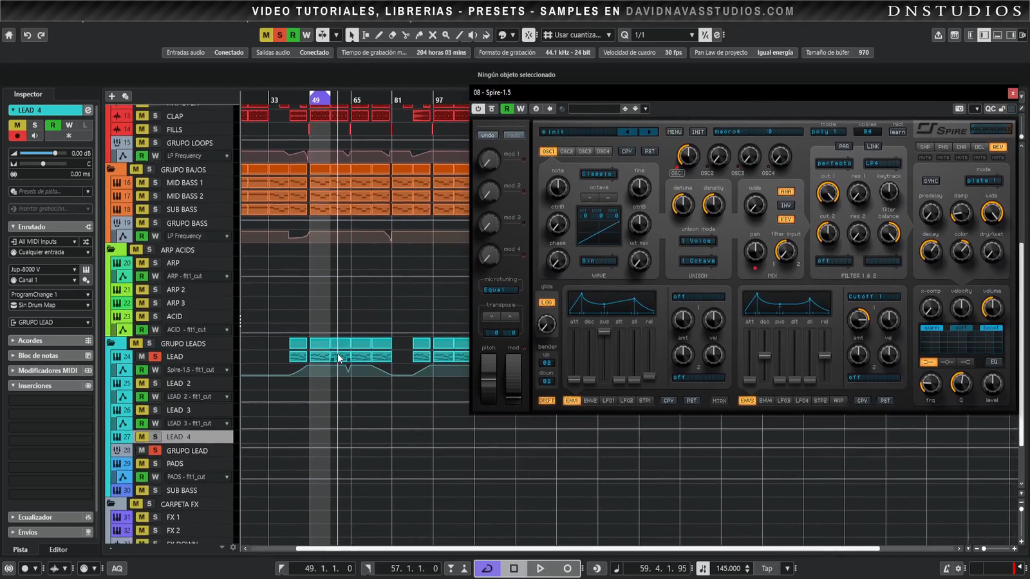
Task: Expand the Acordes inspector section
Action: point(30,340)
